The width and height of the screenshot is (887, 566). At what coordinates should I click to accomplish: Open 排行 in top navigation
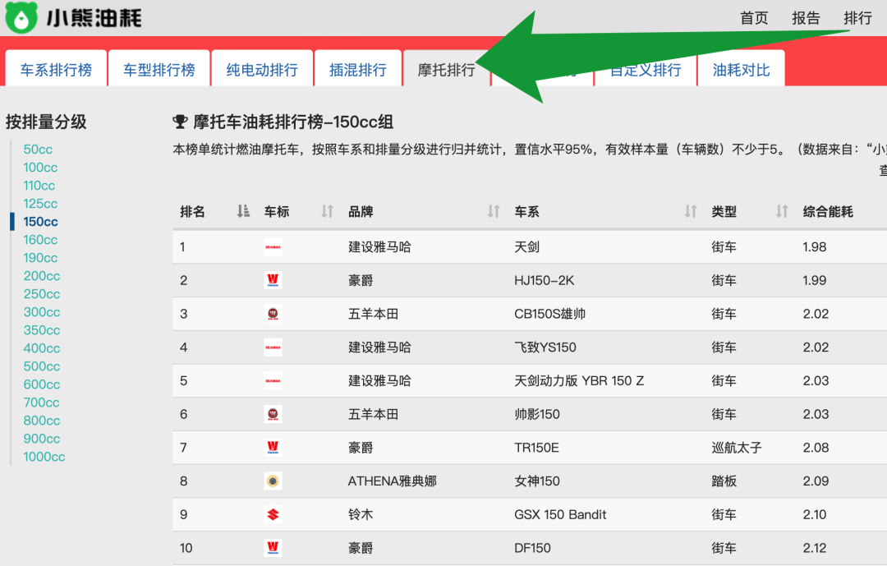(857, 18)
